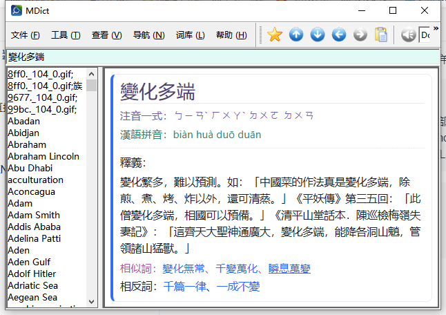Click the favorites star icon

275,35
